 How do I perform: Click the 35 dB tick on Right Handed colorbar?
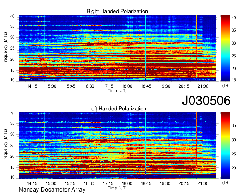234,30
